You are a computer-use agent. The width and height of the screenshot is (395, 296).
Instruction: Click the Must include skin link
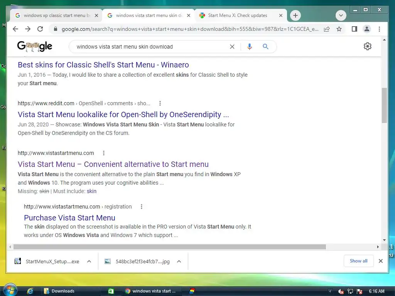tap(91, 191)
